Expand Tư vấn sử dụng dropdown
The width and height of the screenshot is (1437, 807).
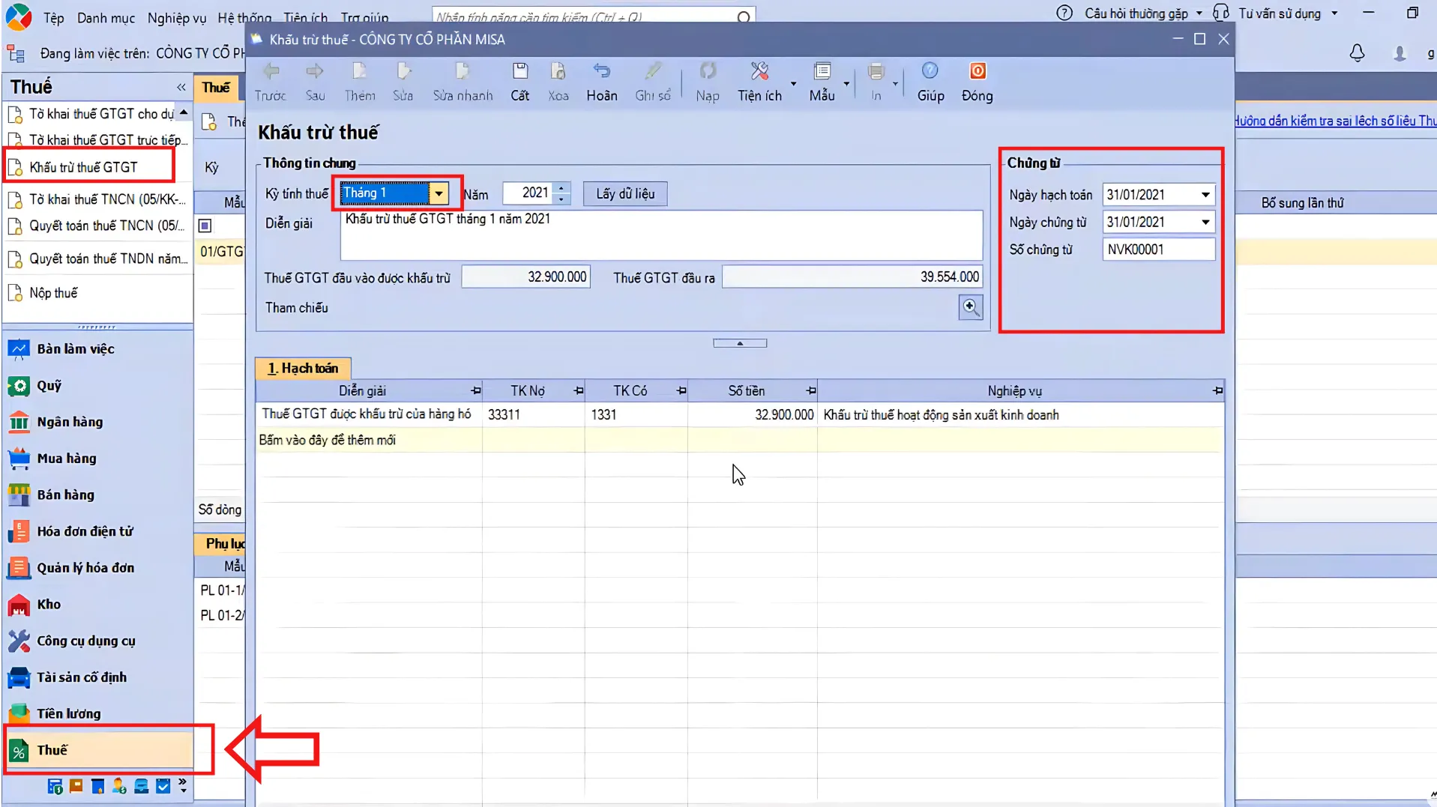(1334, 13)
